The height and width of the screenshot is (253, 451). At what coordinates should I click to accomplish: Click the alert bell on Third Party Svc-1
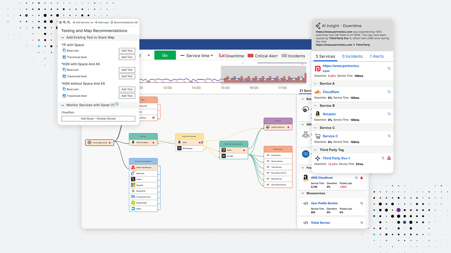[x=389, y=158]
